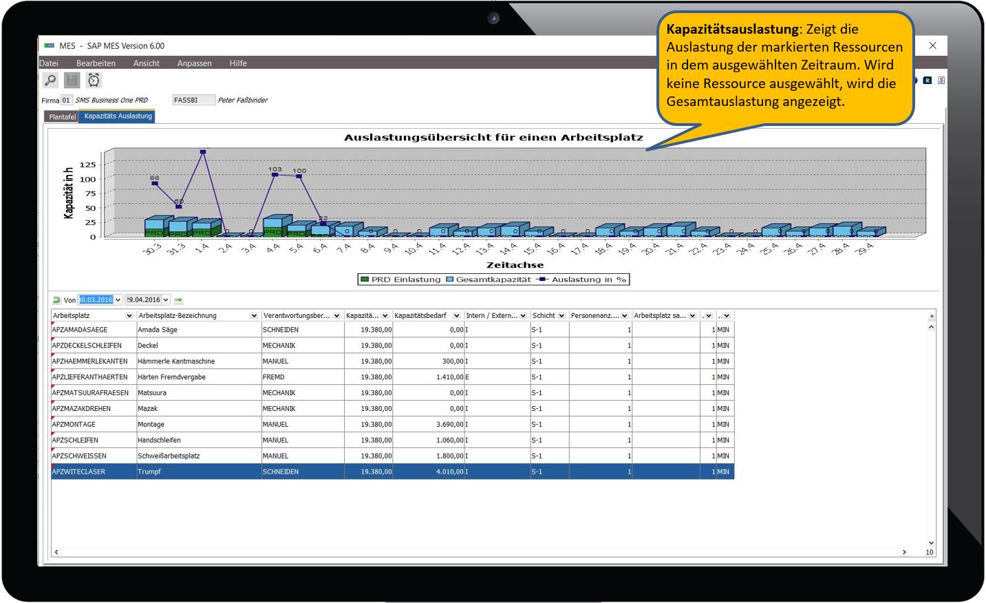Click the alarm clock toolbar icon

click(94, 81)
